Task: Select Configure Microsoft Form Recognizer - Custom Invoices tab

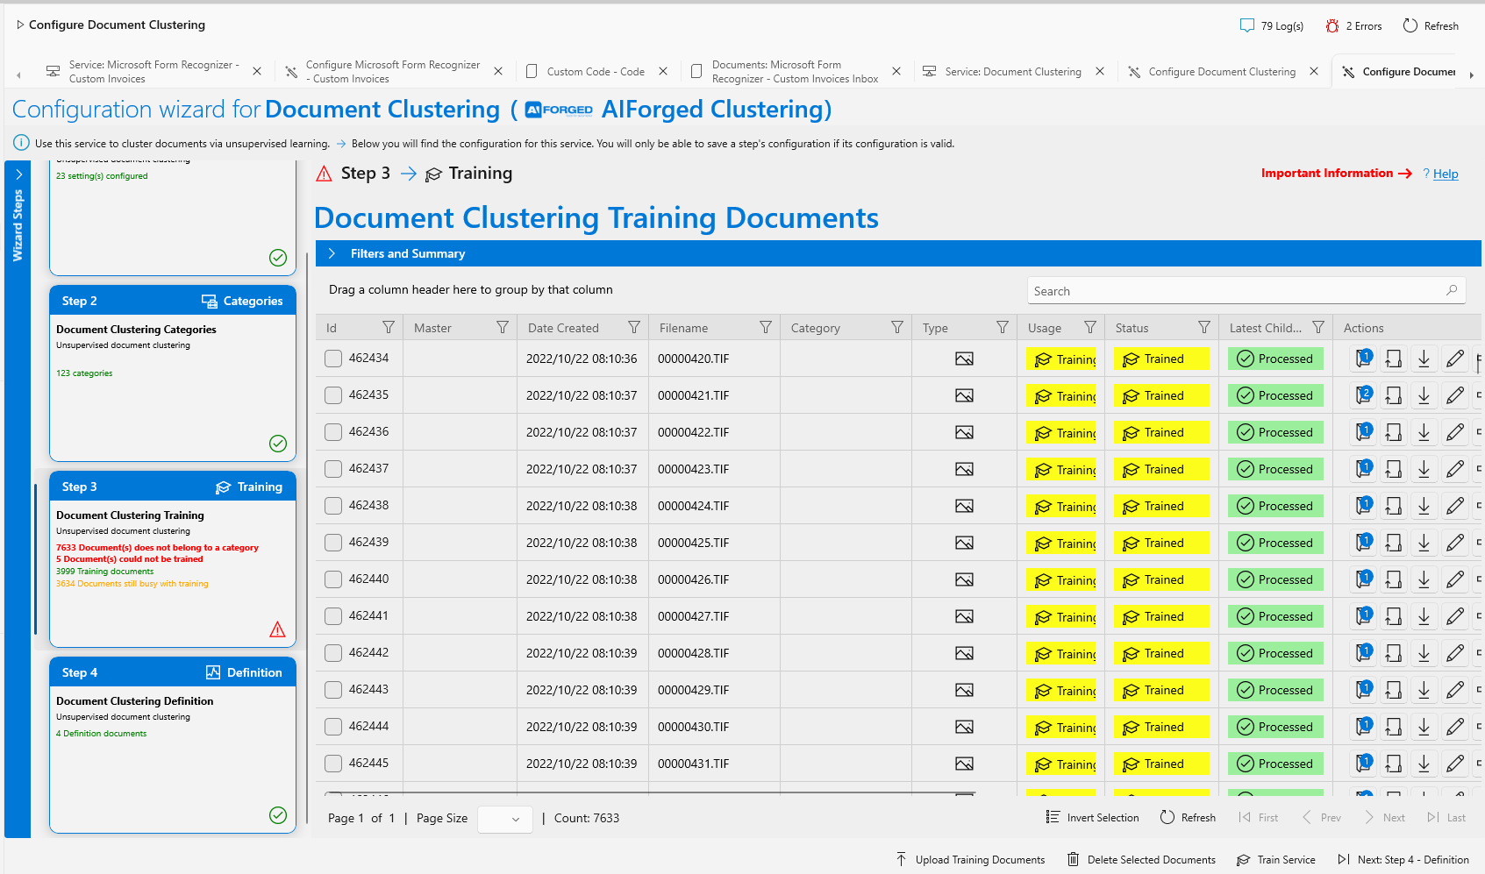Action: click(x=382, y=72)
